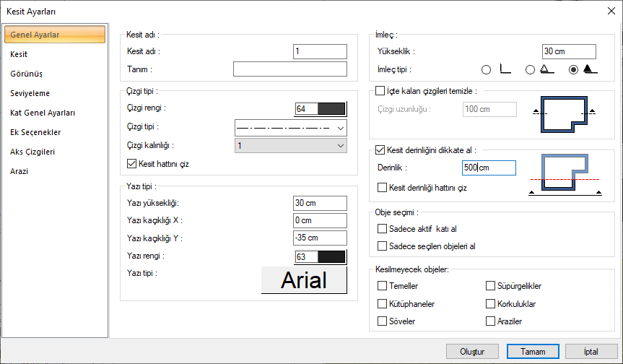The height and width of the screenshot is (364, 623).
Task: Open the Görünüş settings page
Action: pos(26,74)
